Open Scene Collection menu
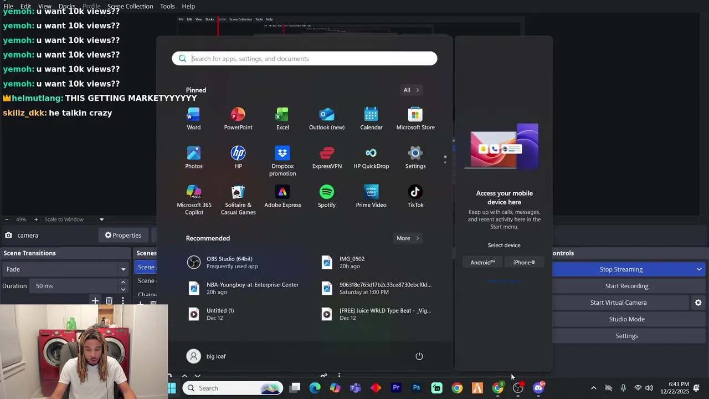Screen dimensions: 709x399 tap(130, 6)
